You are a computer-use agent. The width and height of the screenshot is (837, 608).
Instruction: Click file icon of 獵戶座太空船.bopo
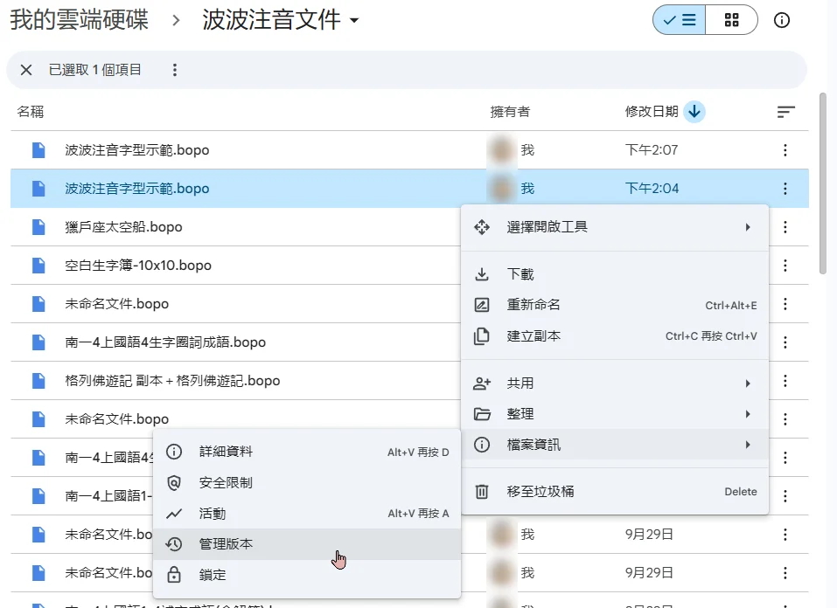click(38, 226)
